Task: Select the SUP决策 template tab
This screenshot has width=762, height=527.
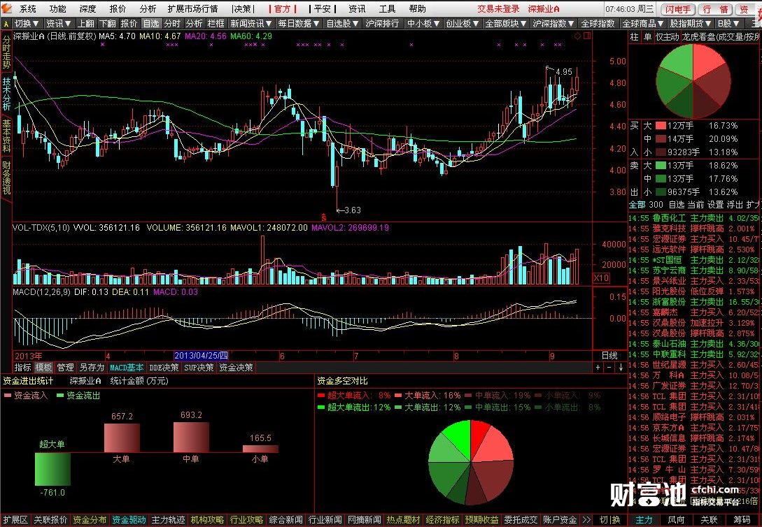Action: pos(199,368)
